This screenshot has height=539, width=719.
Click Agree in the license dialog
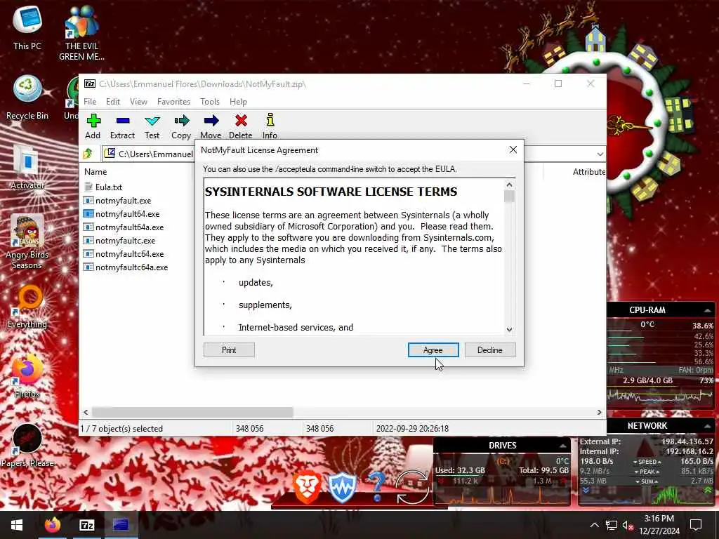pos(433,350)
